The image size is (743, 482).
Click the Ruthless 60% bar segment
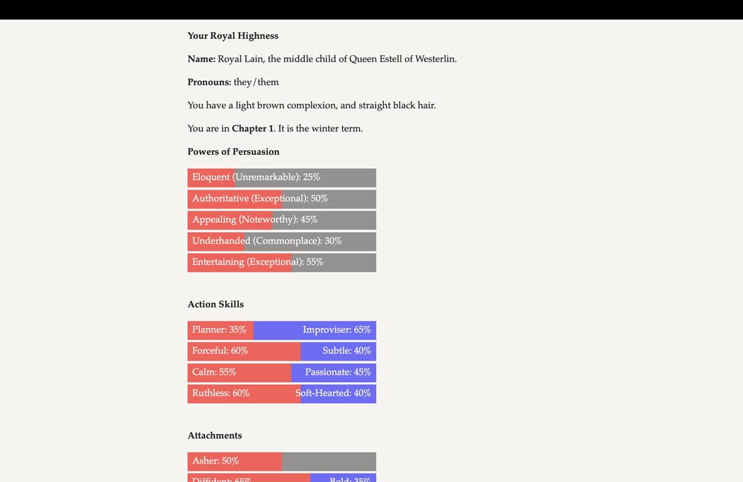pyautogui.click(x=244, y=393)
